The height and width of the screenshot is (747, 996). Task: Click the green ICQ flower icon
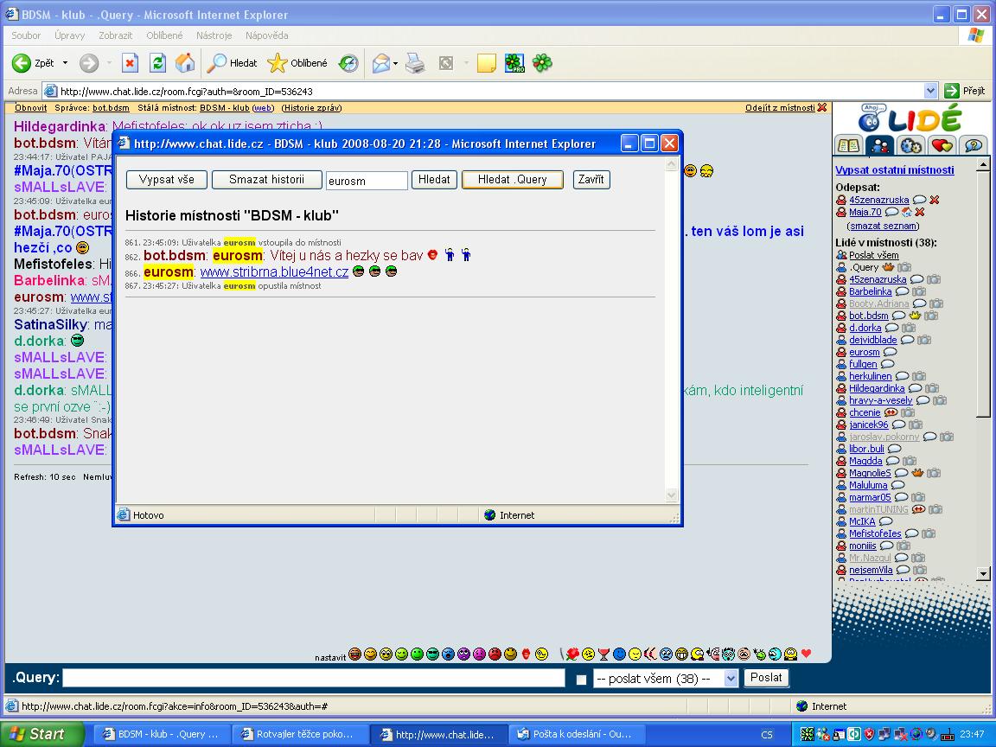542,63
